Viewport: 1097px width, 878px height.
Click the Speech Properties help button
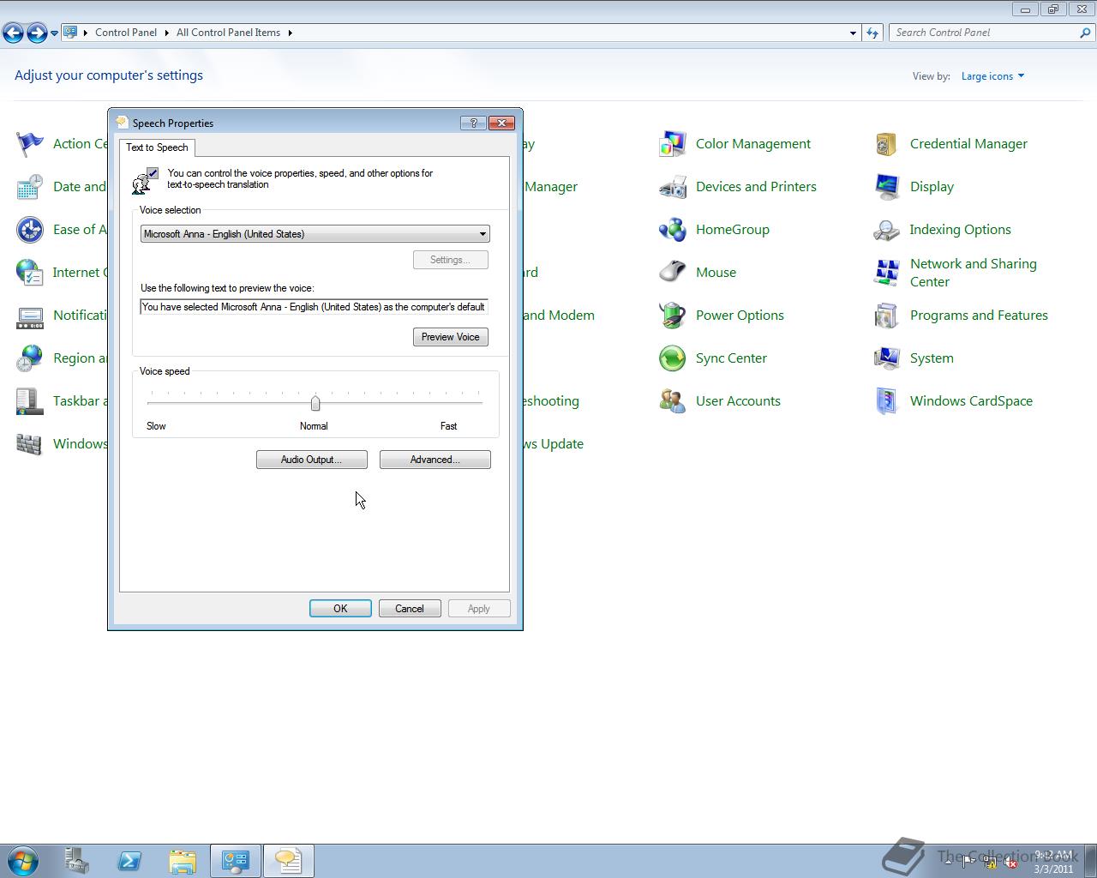point(473,123)
